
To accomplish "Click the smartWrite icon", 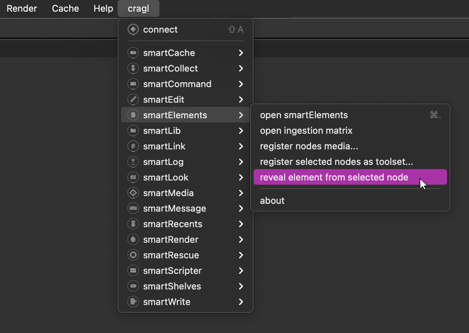I will 133,302.
